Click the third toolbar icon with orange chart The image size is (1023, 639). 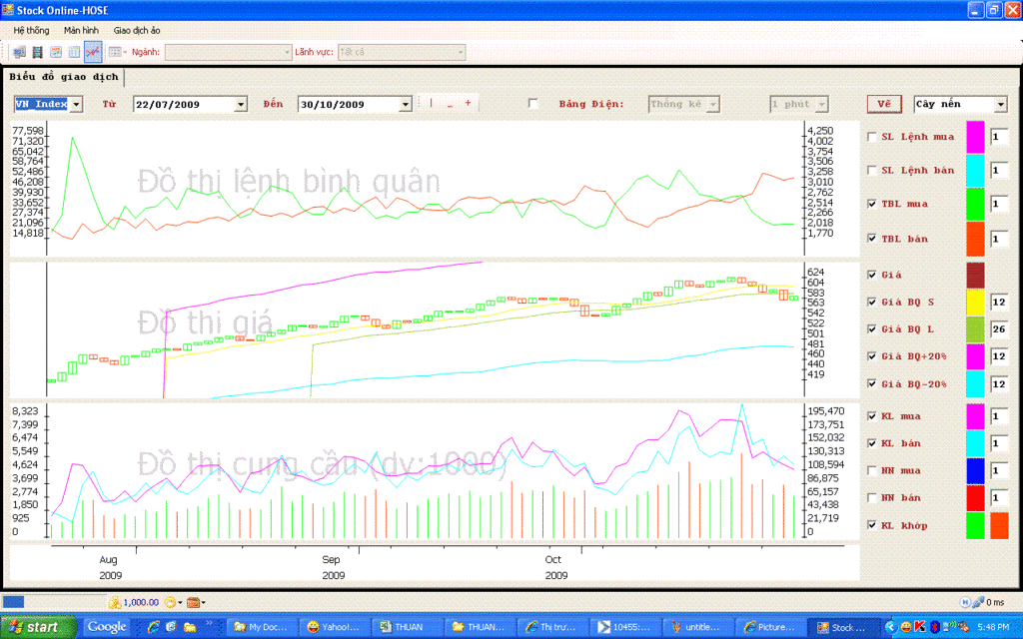[56, 52]
